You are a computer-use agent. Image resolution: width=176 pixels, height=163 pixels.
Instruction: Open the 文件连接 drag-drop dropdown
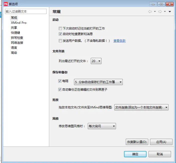[141, 107]
